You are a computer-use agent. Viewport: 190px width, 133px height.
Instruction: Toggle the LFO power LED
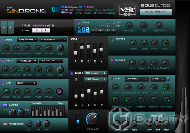pos(3,83)
